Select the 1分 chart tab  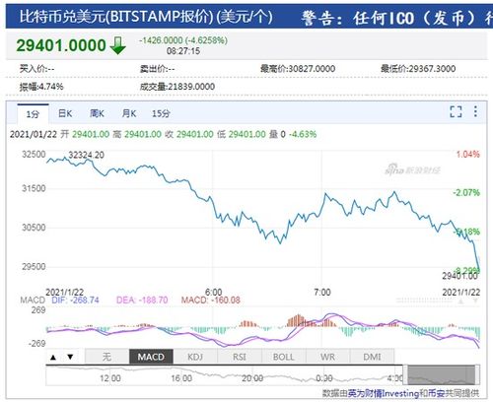point(33,114)
